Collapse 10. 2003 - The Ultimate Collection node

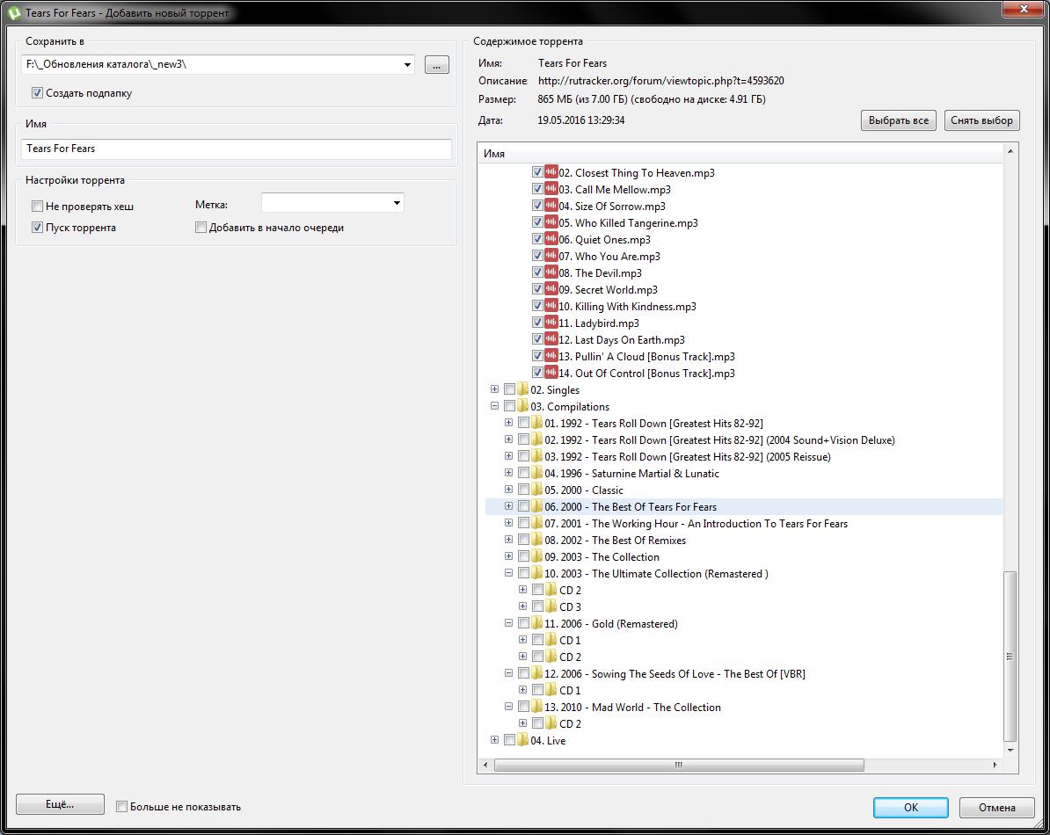tap(508, 573)
